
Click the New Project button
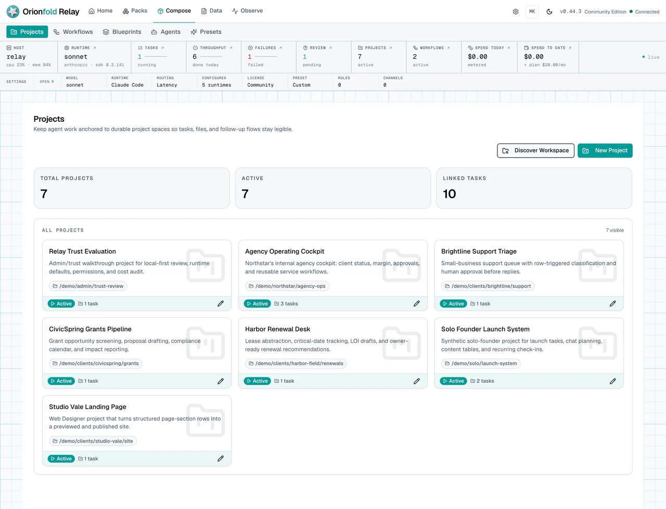tap(605, 150)
